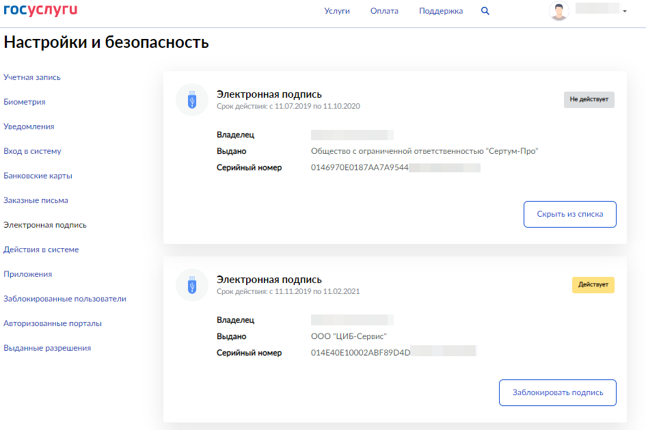The image size is (646, 430).
Task: Open search with the magnifier icon
Action: click(x=485, y=11)
